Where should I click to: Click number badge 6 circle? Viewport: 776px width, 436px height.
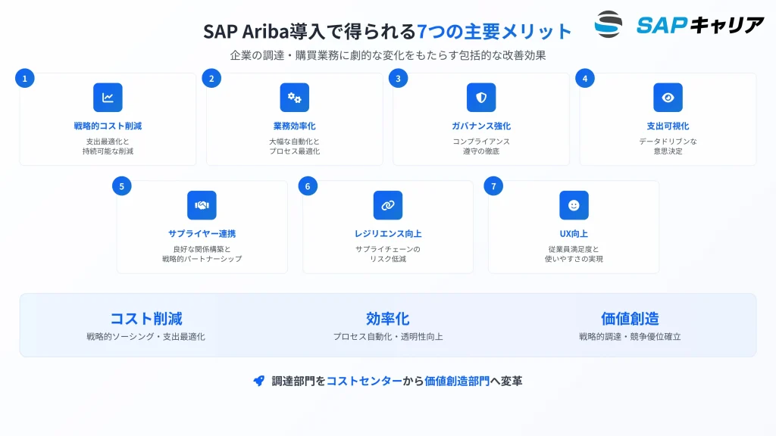(x=308, y=186)
